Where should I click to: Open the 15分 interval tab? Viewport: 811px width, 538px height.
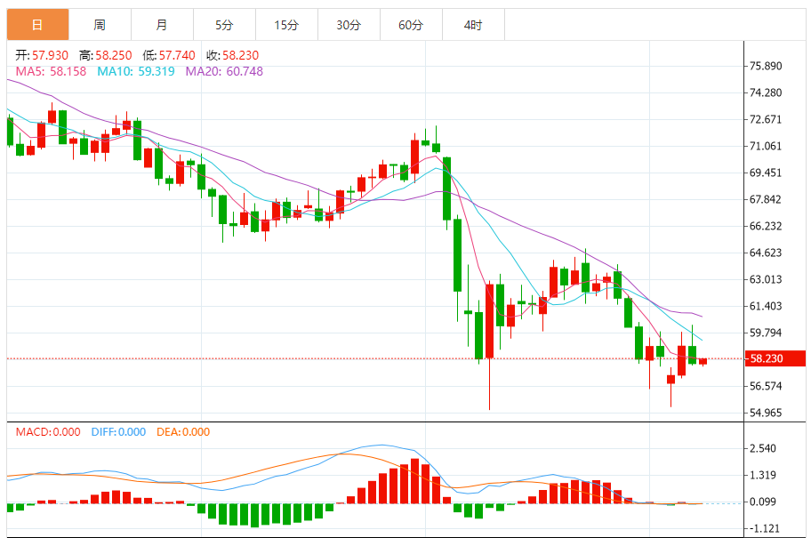(x=286, y=25)
